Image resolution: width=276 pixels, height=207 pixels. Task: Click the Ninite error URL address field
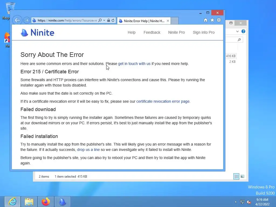tap(67, 20)
